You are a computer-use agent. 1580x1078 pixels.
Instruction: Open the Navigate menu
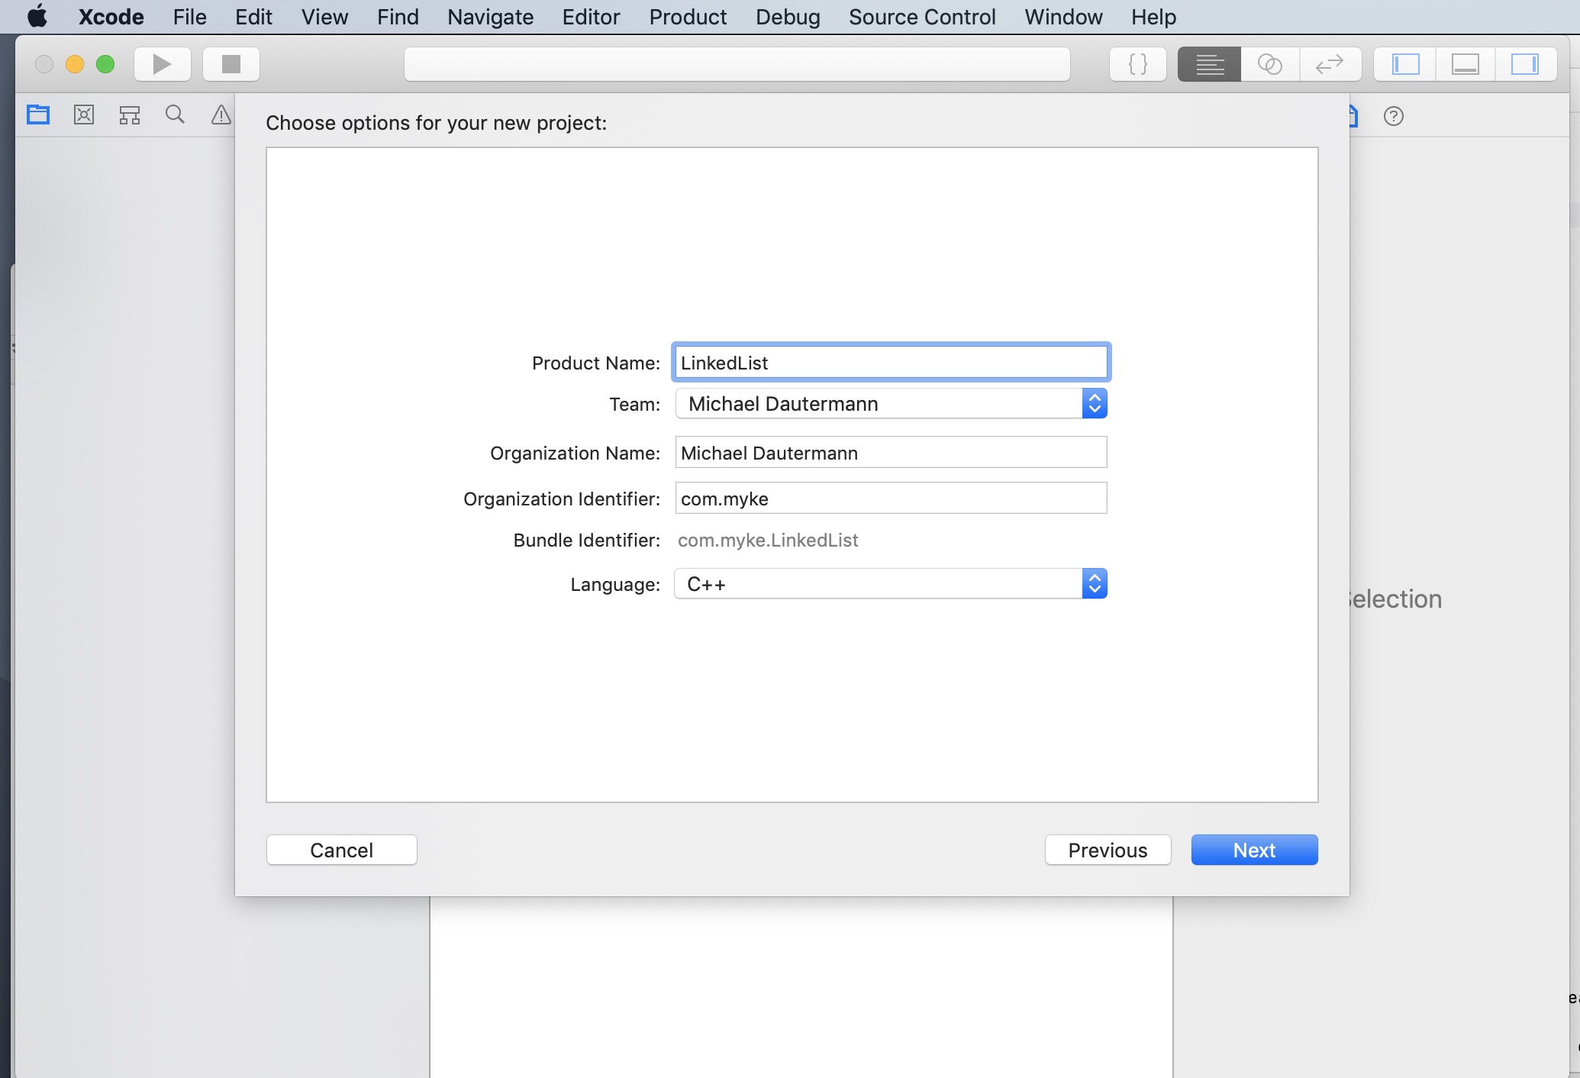coord(490,17)
